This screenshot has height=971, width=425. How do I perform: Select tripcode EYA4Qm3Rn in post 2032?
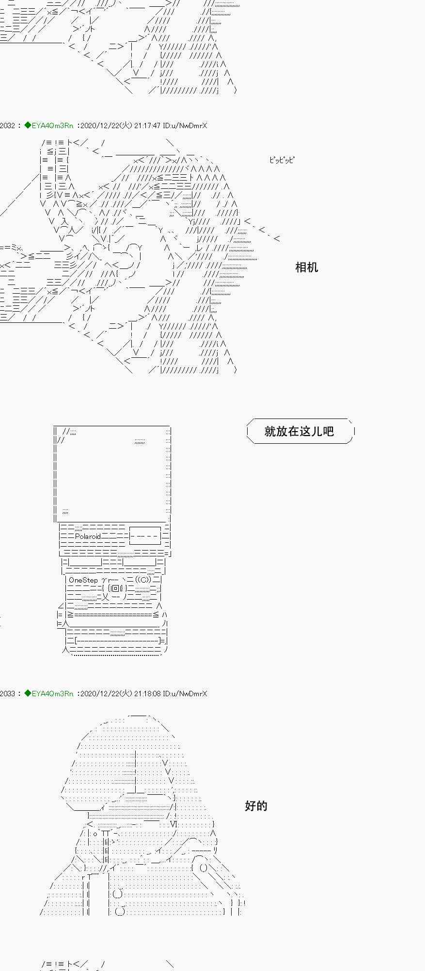tap(52, 126)
